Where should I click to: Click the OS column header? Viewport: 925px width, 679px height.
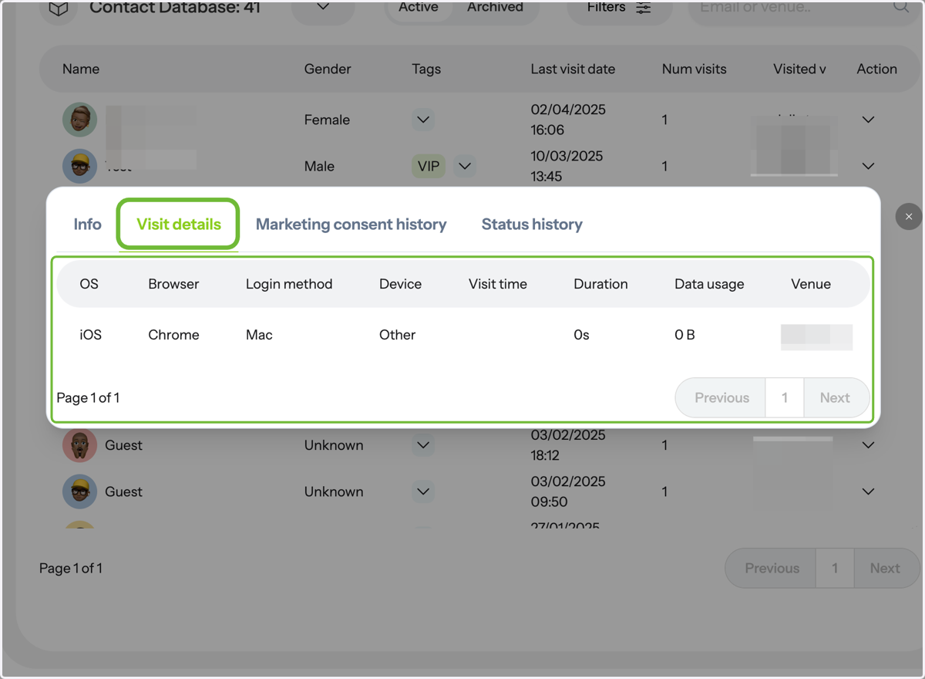(89, 284)
